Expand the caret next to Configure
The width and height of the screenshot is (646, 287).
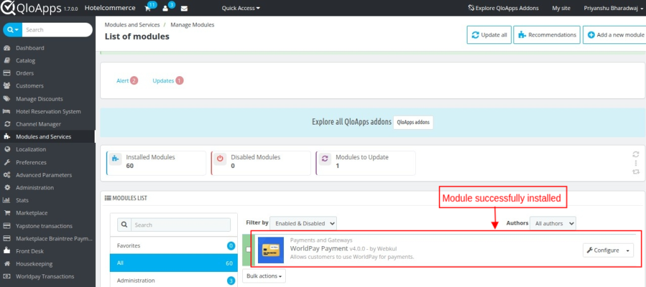click(x=628, y=250)
